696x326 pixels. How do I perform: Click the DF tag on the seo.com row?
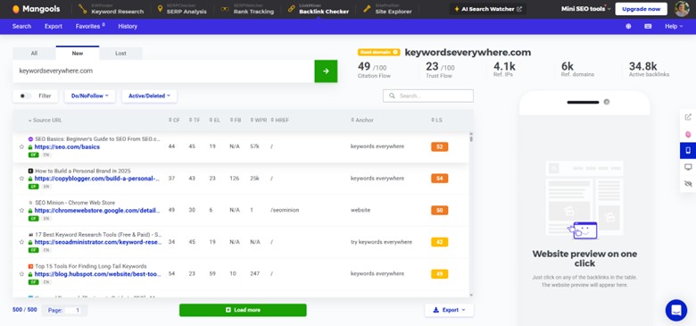coord(33,155)
